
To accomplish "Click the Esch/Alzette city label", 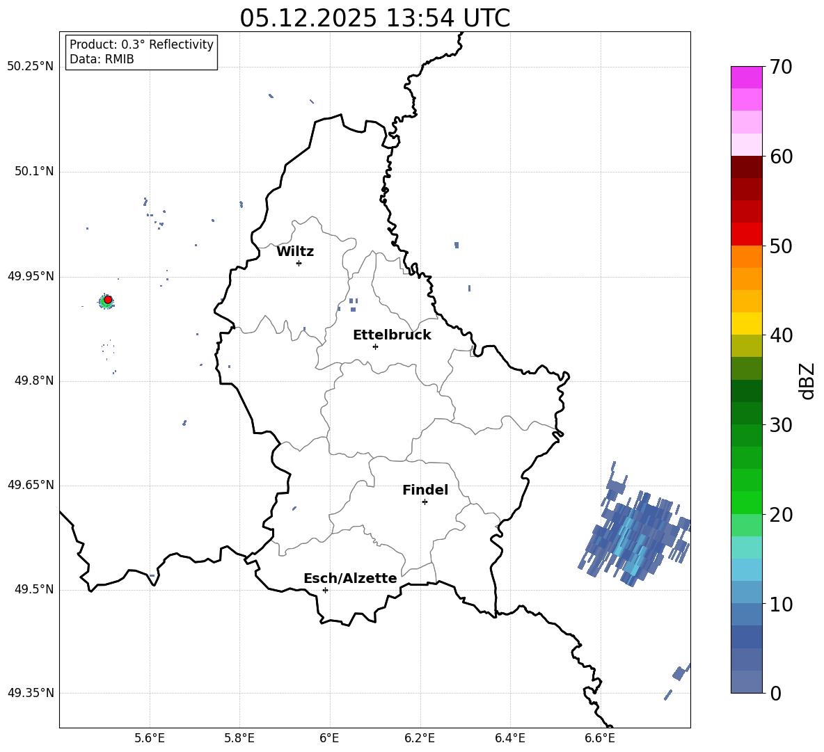I will click(350, 578).
